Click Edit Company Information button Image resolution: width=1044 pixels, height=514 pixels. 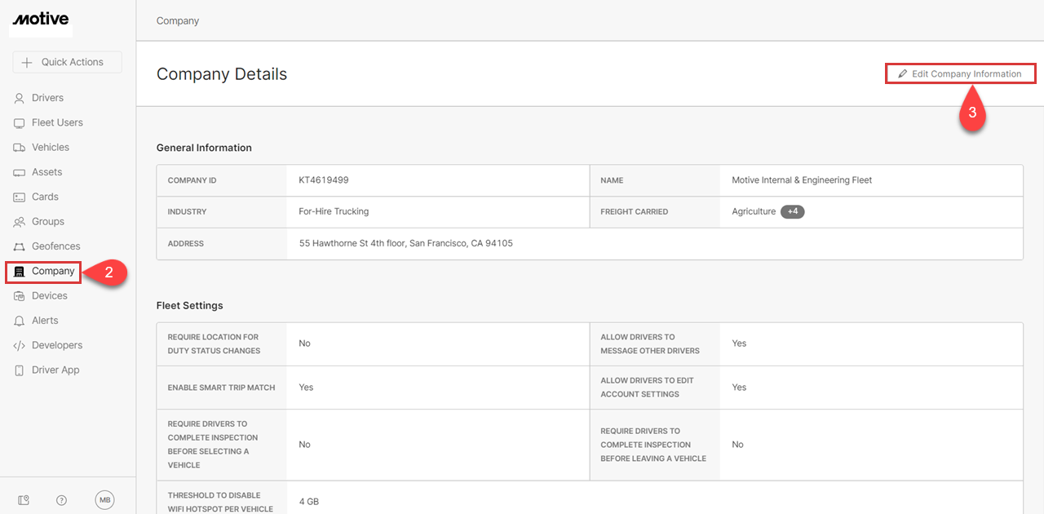[x=960, y=73]
